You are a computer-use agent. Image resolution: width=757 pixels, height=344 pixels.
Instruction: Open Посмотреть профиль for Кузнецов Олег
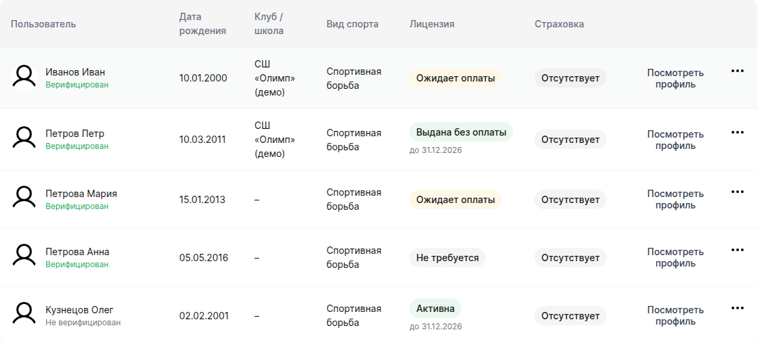675,315
